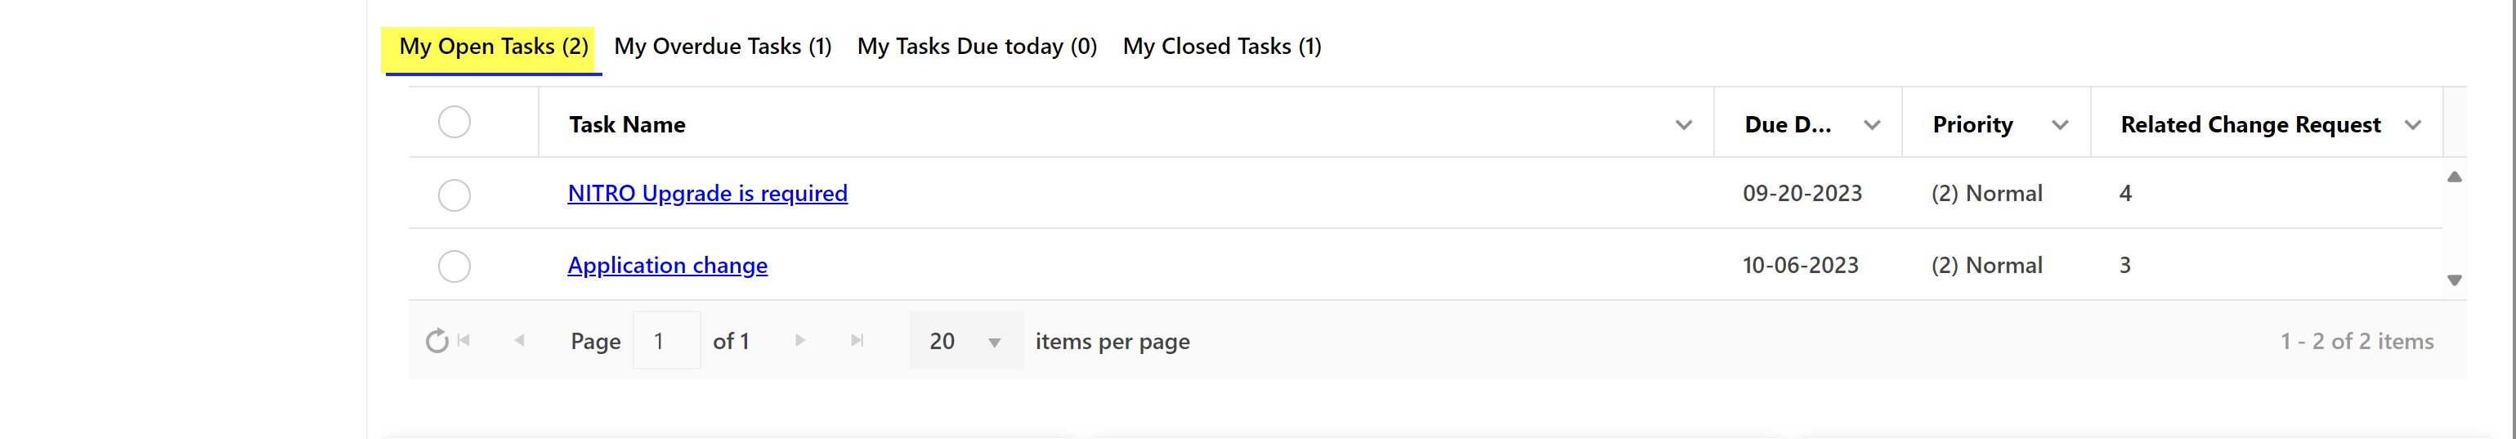Open Priority column menu
The width and height of the screenshot is (2516, 439).
pyautogui.click(x=2060, y=125)
